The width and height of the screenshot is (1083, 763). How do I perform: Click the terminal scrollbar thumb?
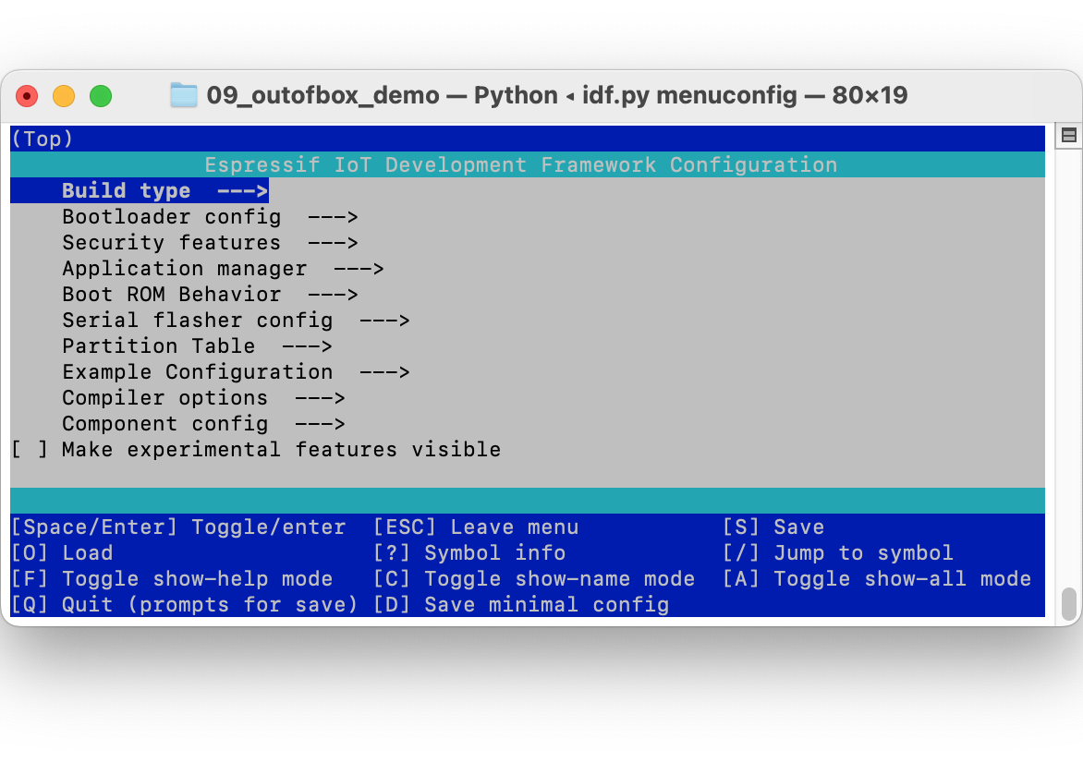1068,604
